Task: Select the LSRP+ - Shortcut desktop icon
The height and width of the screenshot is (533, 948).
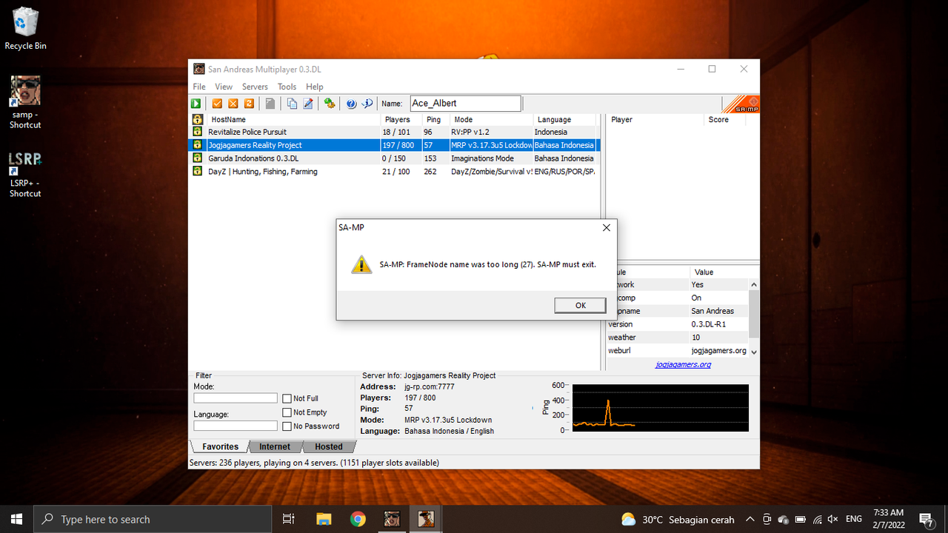Action: point(25,175)
